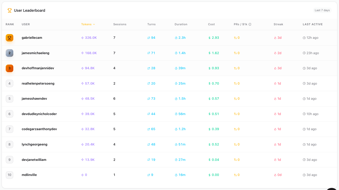Image resolution: width=339 pixels, height=190 pixels.
Task: Click the last active time for mdlinville
Action: pos(312,175)
